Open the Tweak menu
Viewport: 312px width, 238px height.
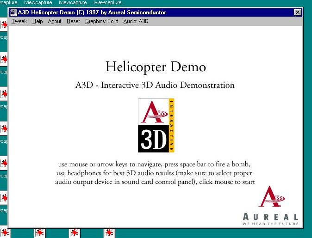tap(19, 21)
